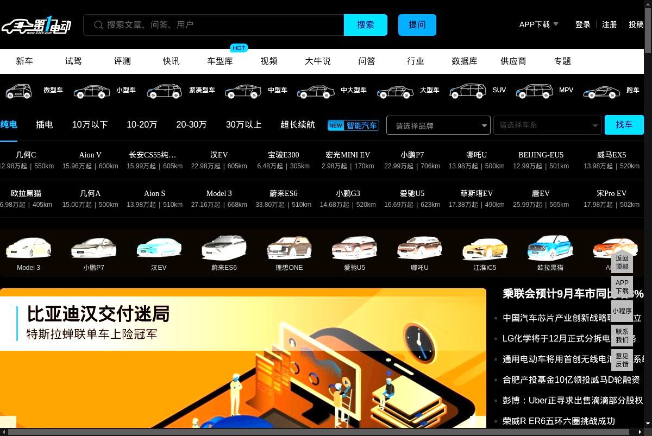Open the 大牛说 menu item
This screenshot has height=436, width=652.
(x=318, y=61)
